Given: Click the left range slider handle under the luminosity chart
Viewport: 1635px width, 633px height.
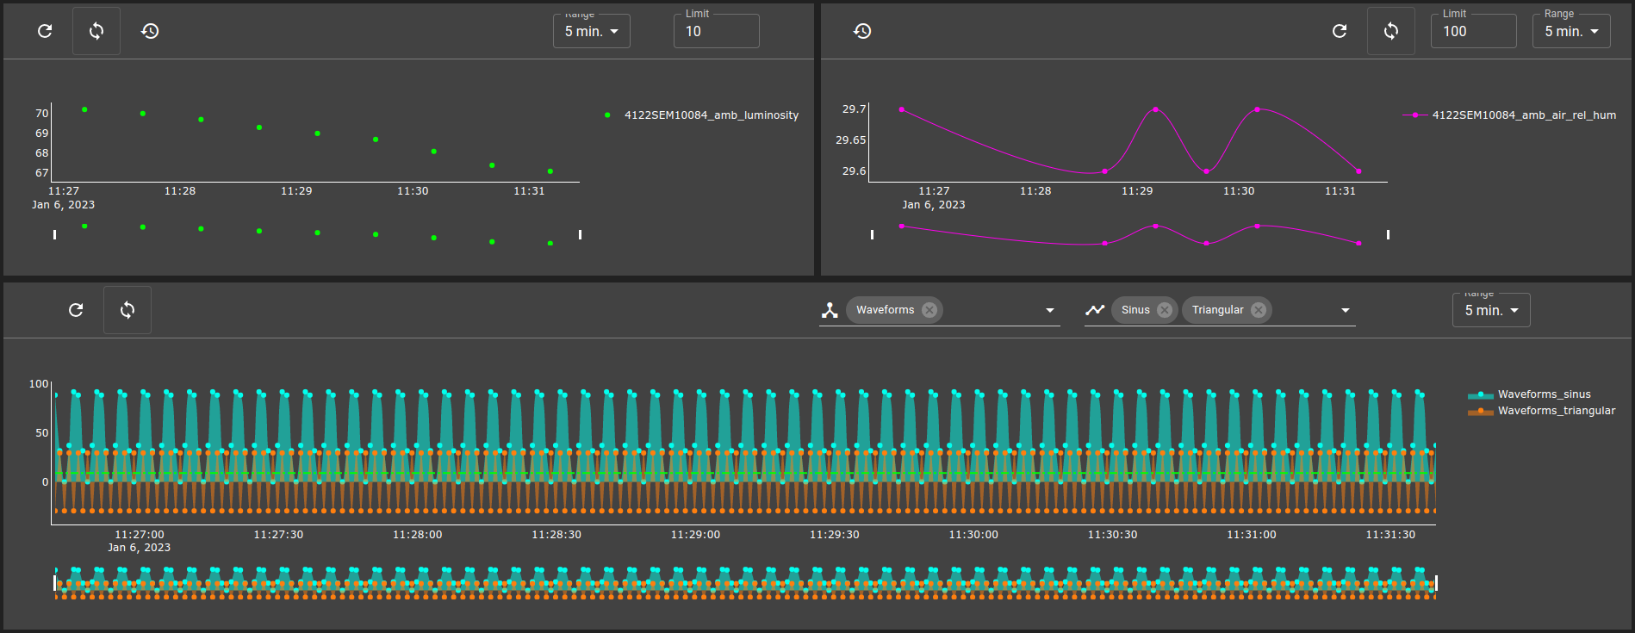Looking at the screenshot, I should point(55,234).
